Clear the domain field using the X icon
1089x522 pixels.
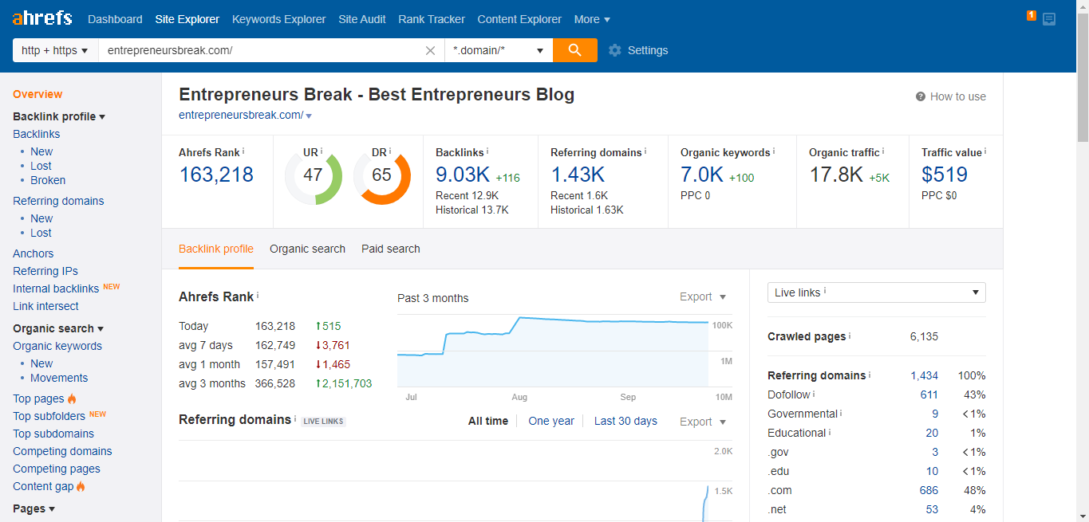(430, 49)
